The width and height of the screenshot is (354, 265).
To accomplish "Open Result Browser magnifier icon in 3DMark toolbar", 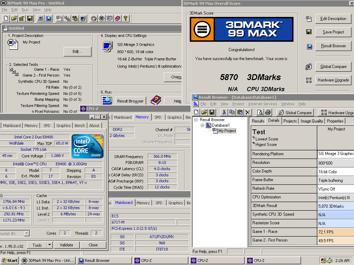I will point(48,18).
